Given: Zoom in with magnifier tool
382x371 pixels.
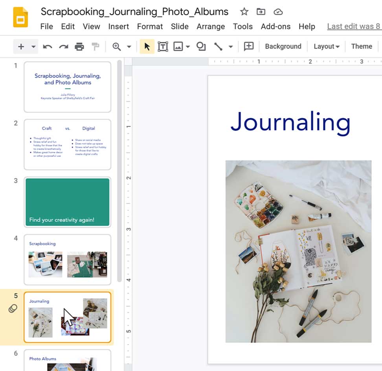Looking at the screenshot, I should click(x=116, y=46).
